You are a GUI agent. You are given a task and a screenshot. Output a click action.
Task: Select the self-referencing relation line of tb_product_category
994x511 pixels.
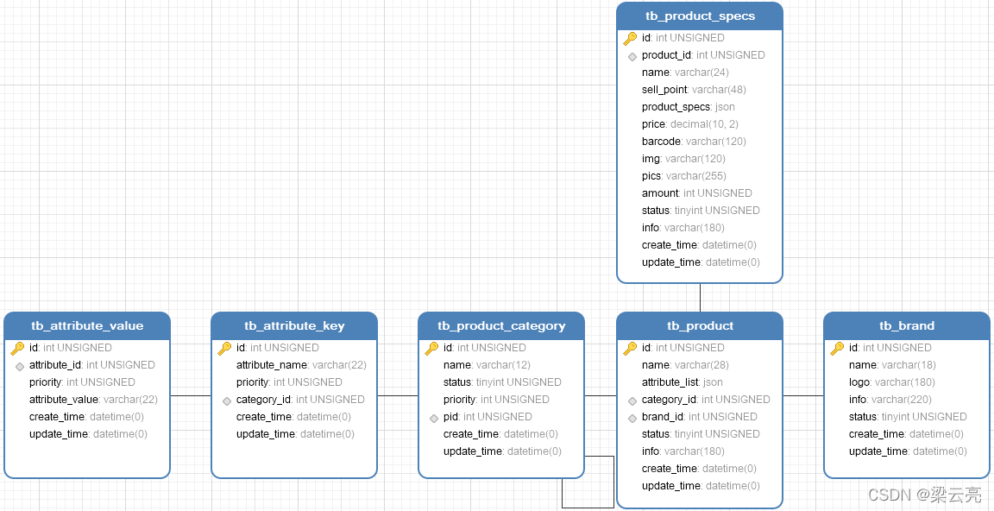[613, 482]
